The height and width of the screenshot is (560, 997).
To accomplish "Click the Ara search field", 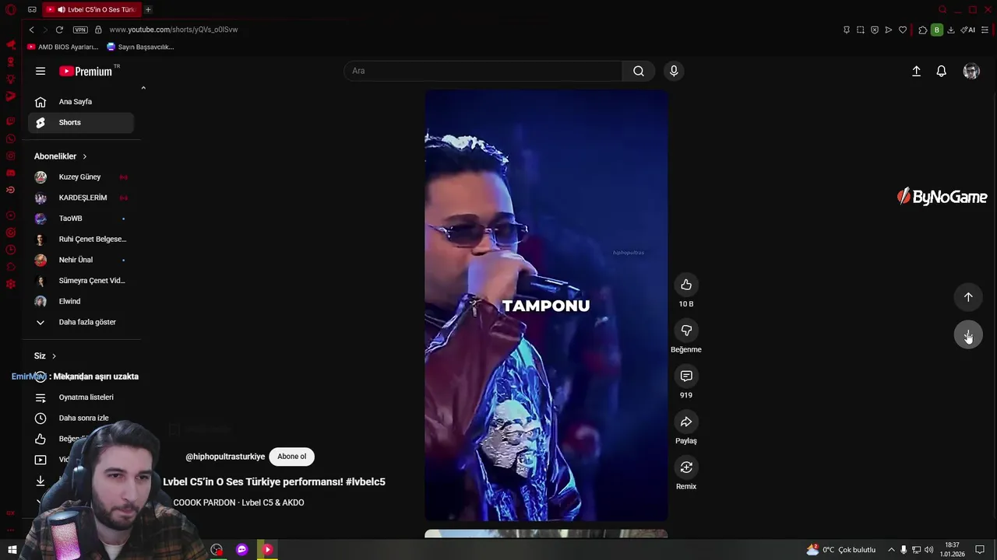I will tap(483, 71).
